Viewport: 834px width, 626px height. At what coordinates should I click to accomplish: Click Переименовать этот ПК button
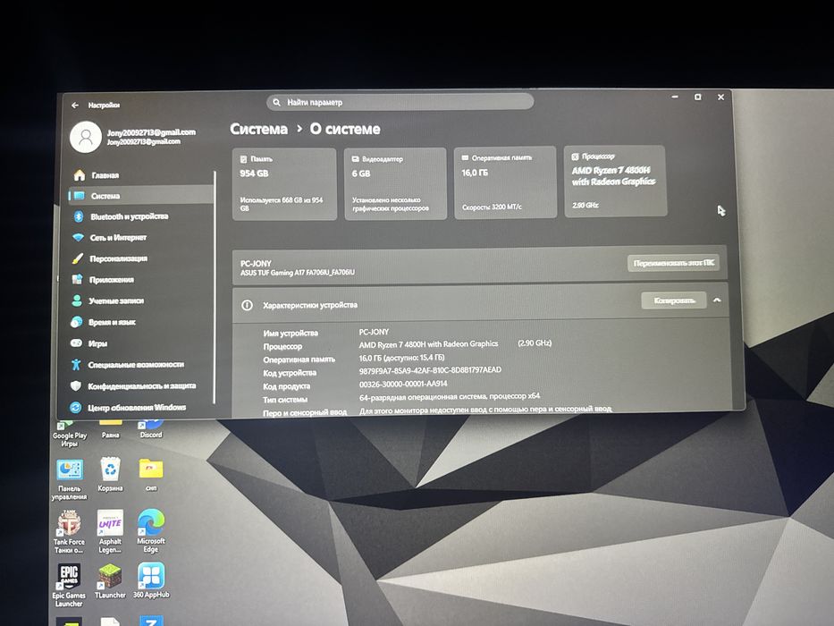click(x=673, y=263)
